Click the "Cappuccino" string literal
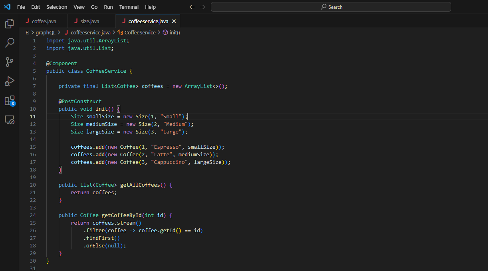Image resolution: width=488 pixels, height=271 pixels. tap(169, 162)
